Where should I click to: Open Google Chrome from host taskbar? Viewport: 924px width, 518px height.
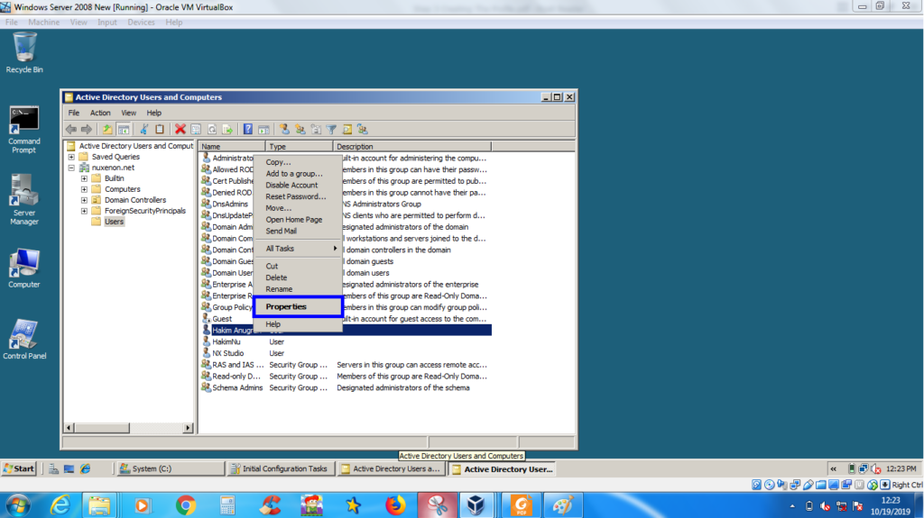[x=186, y=505]
